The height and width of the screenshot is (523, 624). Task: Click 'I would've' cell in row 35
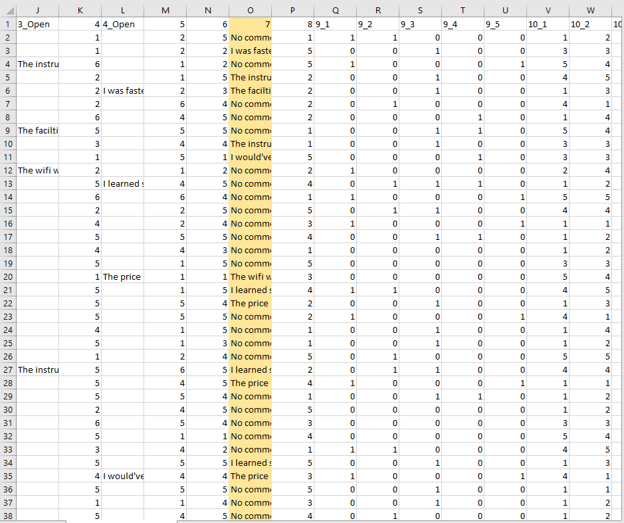122,476
